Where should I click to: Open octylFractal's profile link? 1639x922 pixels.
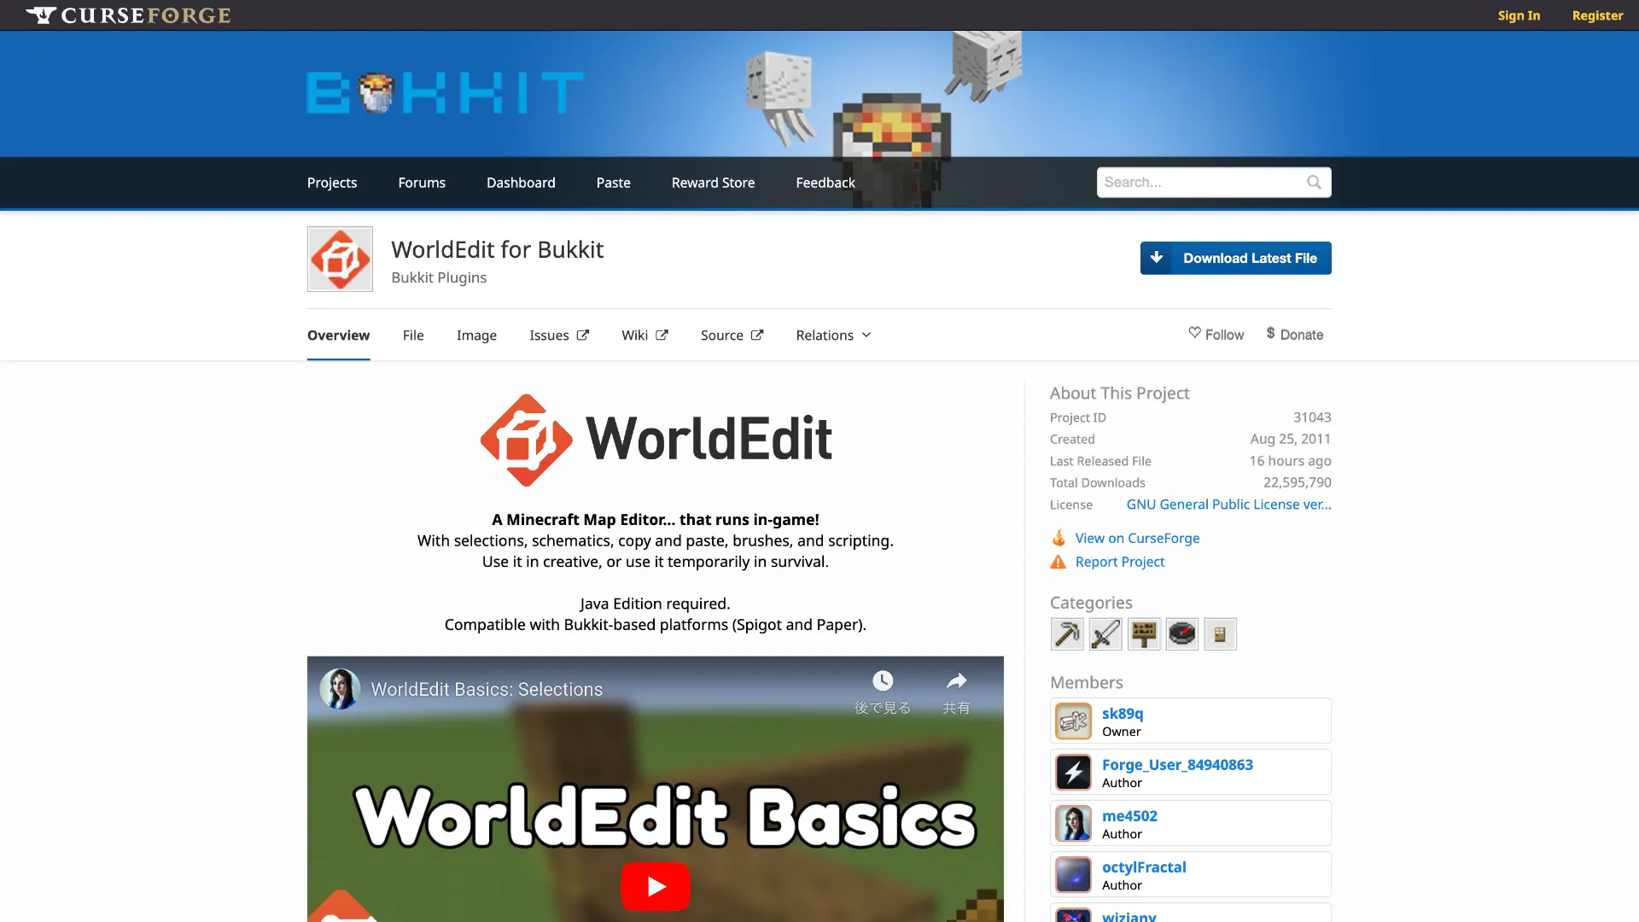click(1144, 867)
